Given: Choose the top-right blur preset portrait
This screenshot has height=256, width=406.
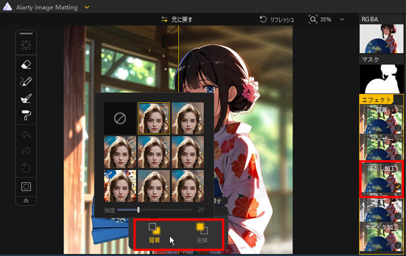Looking at the screenshot, I should point(188,119).
